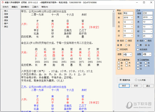Screen dimensions: 155x112
Task: Select 男 radio for 甲方
Action: coord(118,45)
